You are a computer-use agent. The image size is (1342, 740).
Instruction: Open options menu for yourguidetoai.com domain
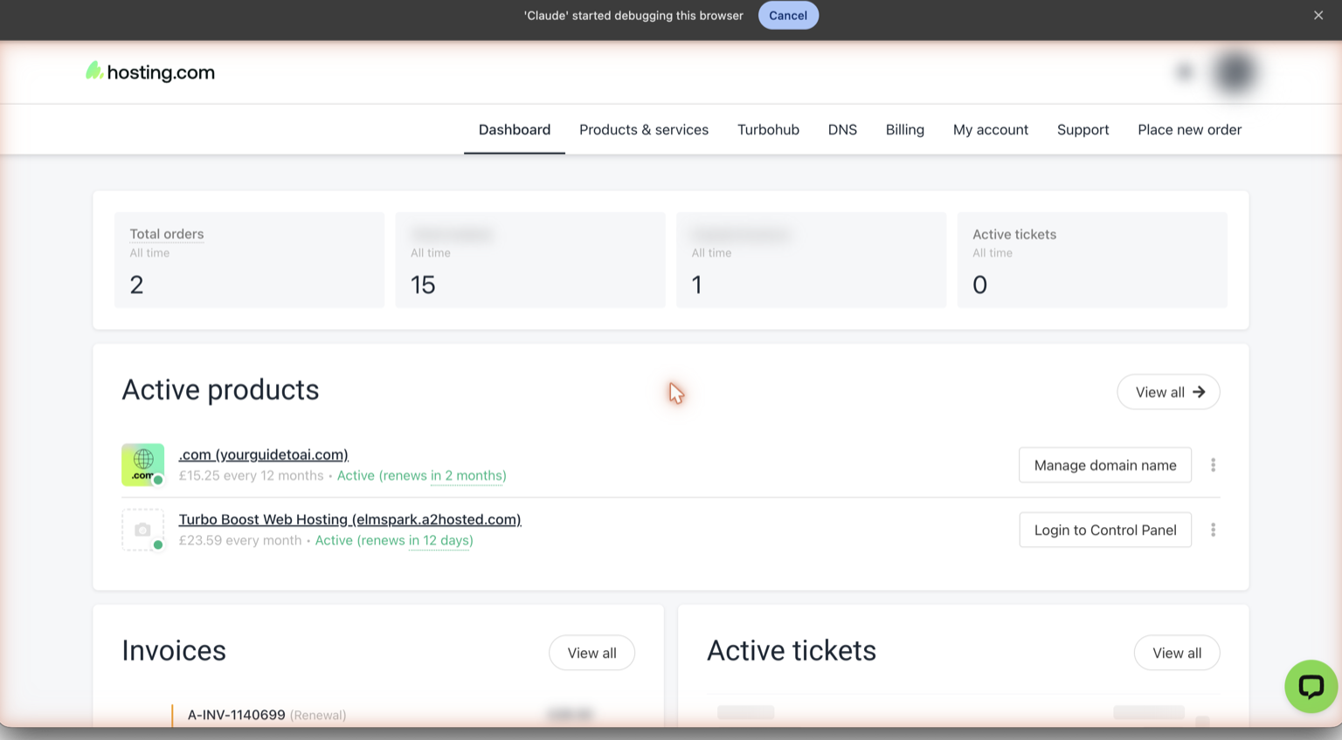pyautogui.click(x=1213, y=465)
